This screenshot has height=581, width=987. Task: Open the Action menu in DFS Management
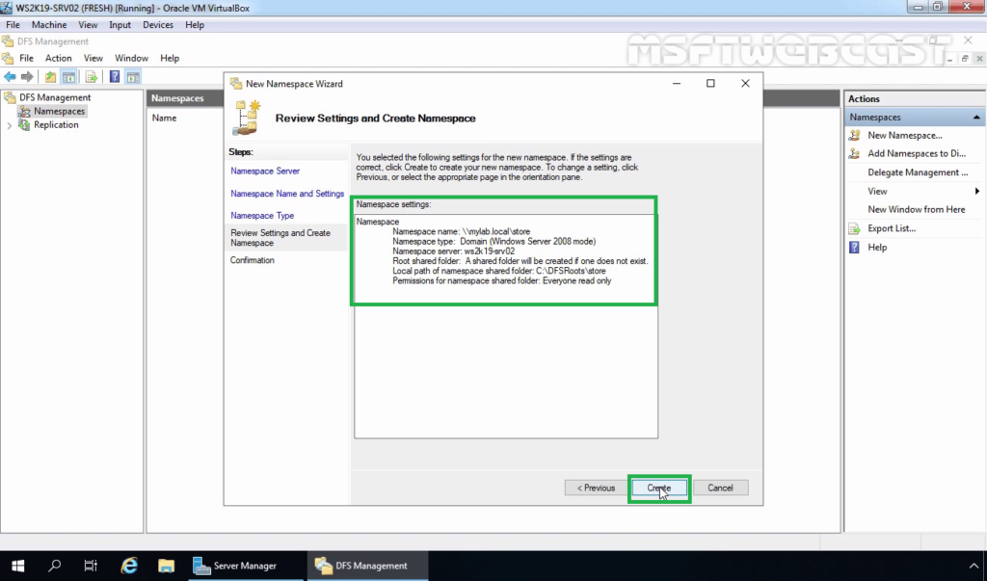(59, 58)
